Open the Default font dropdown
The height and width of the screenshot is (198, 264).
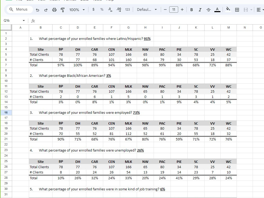tap(147, 10)
